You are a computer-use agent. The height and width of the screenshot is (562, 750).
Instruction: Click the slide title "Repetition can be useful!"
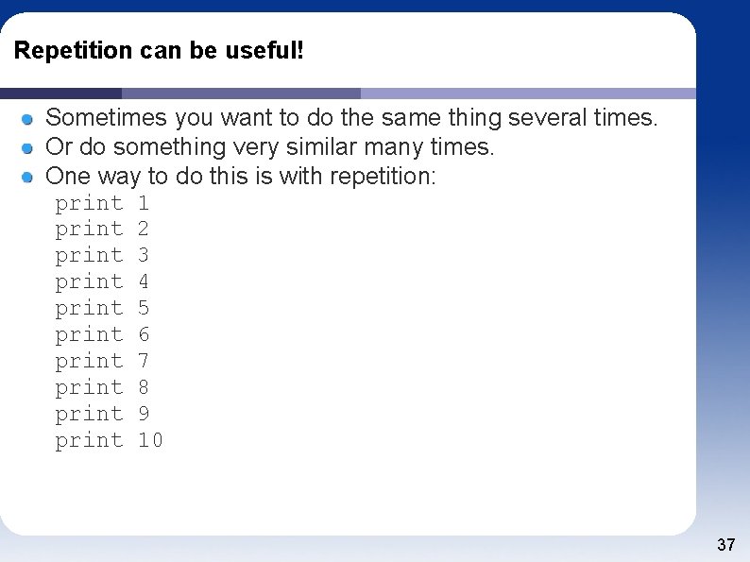[159, 51]
